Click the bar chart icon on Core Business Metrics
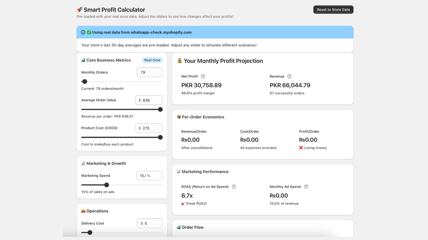The width and height of the screenshot is (428, 240). [83, 60]
